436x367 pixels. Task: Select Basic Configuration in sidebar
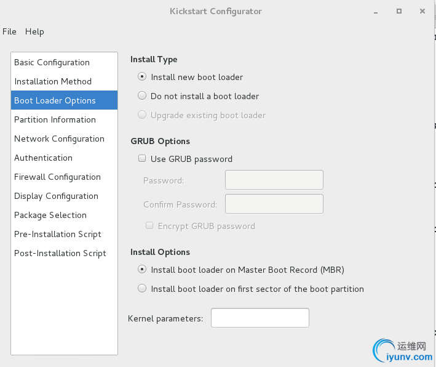tap(52, 62)
